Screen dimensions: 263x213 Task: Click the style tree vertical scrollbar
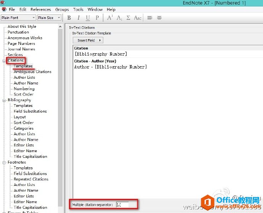[x=60, y=118]
